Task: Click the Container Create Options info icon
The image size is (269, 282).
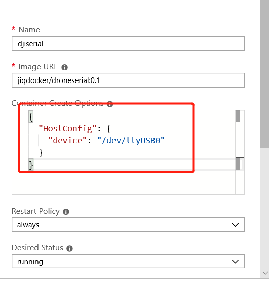Action: (x=110, y=104)
